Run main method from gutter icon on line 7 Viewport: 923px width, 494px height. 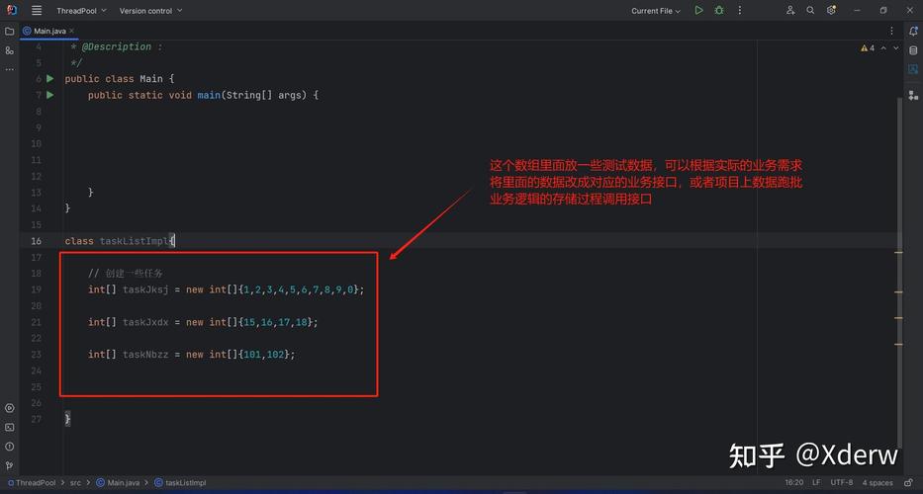50,95
